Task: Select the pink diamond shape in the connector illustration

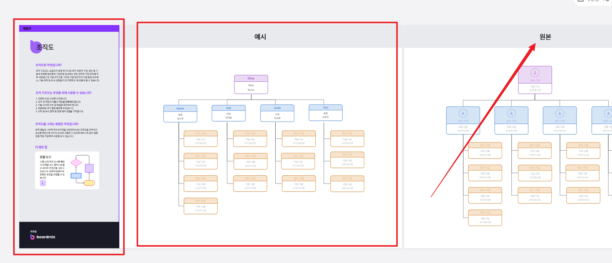Action: tap(76, 163)
